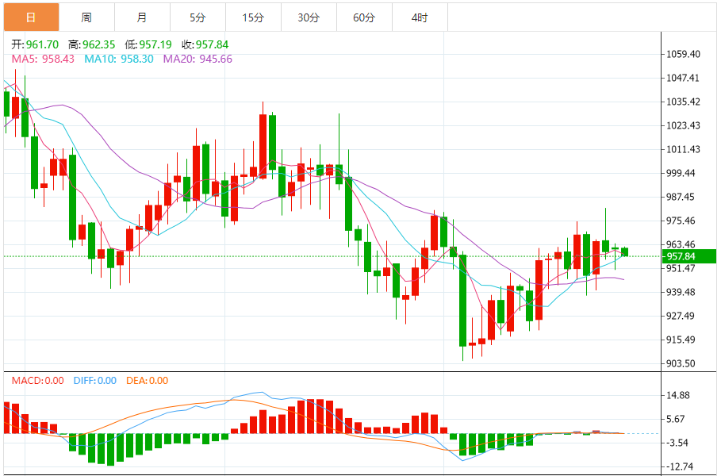
Task: Switch to the 5分 interval tab
Action: click(x=198, y=17)
